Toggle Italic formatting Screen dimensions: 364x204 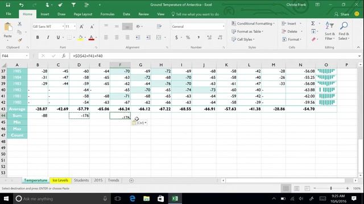point(48,37)
